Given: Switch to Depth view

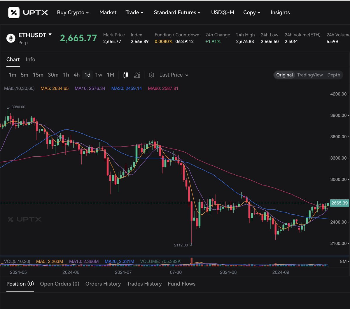Looking at the screenshot, I should click(333, 75).
